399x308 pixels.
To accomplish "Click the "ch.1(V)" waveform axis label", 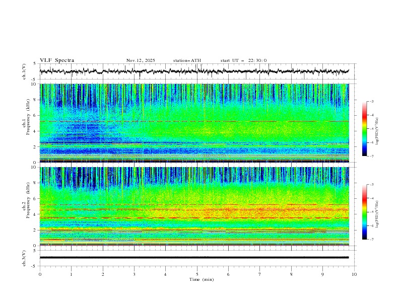I will click(24, 71).
